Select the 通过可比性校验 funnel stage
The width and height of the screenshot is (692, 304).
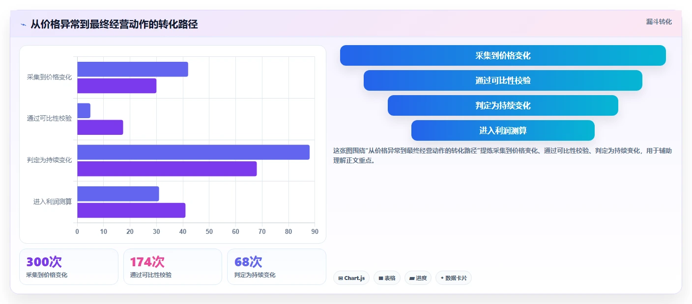coord(503,80)
